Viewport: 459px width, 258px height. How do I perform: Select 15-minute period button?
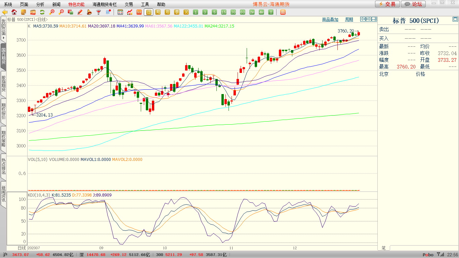[x=224, y=12]
